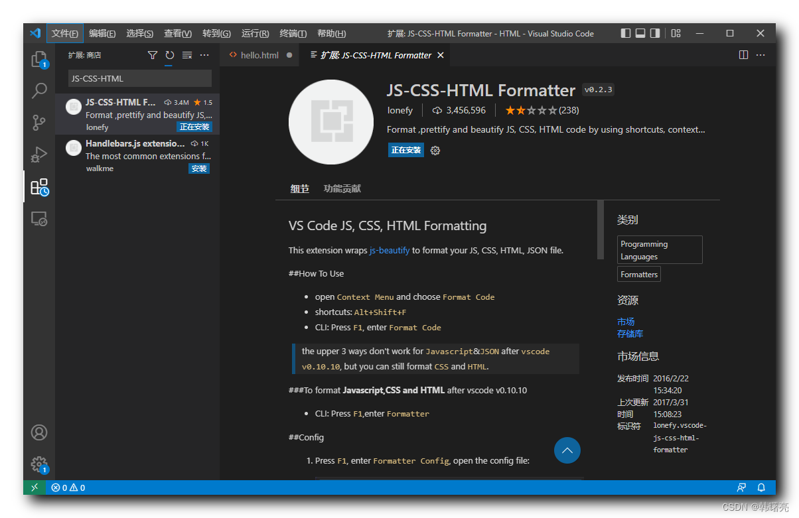The width and height of the screenshot is (799, 518).
Task: Toggle the secondary side bar visibility
Action: pos(656,33)
